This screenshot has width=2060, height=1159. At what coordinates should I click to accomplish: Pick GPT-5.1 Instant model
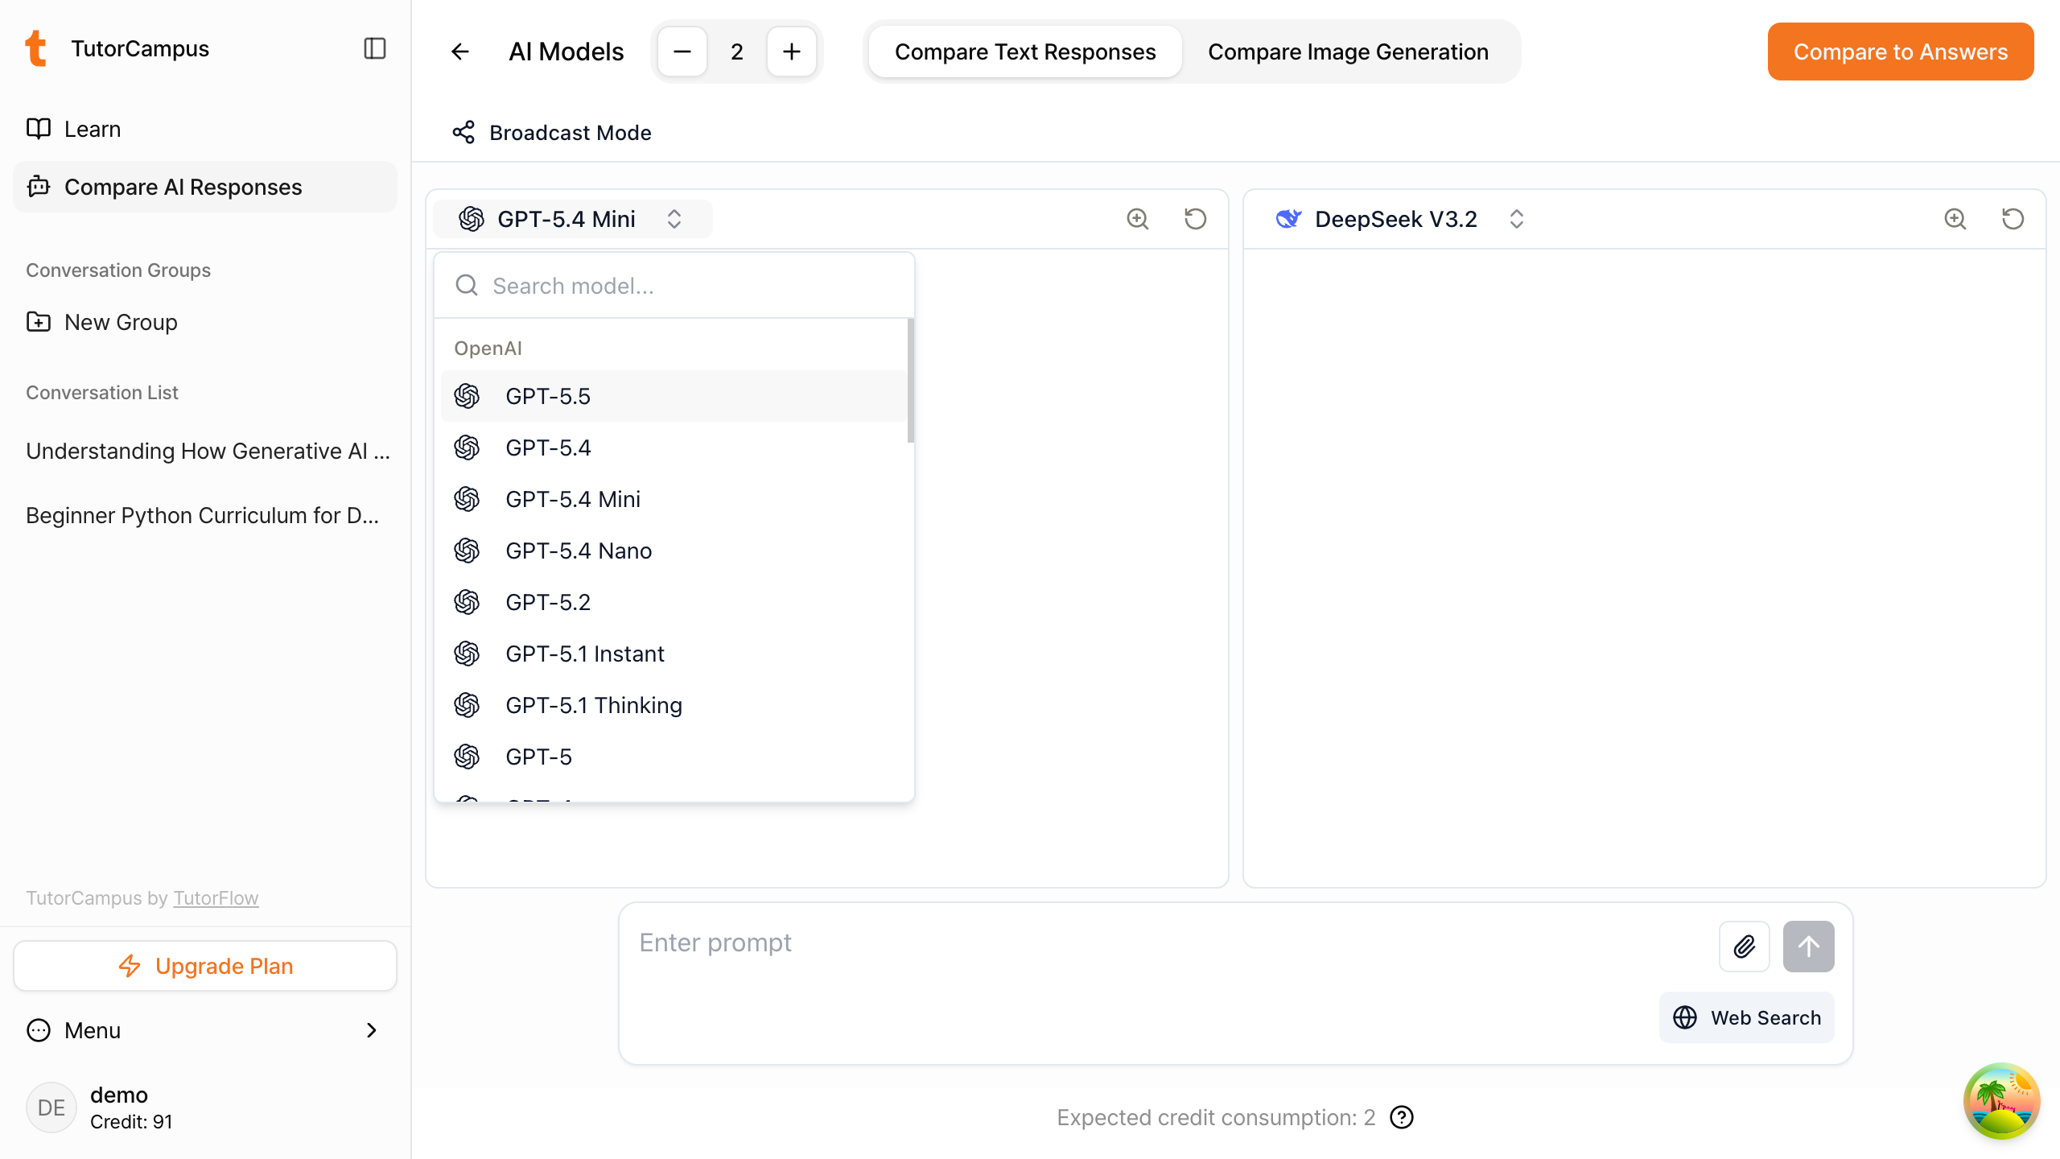click(674, 654)
